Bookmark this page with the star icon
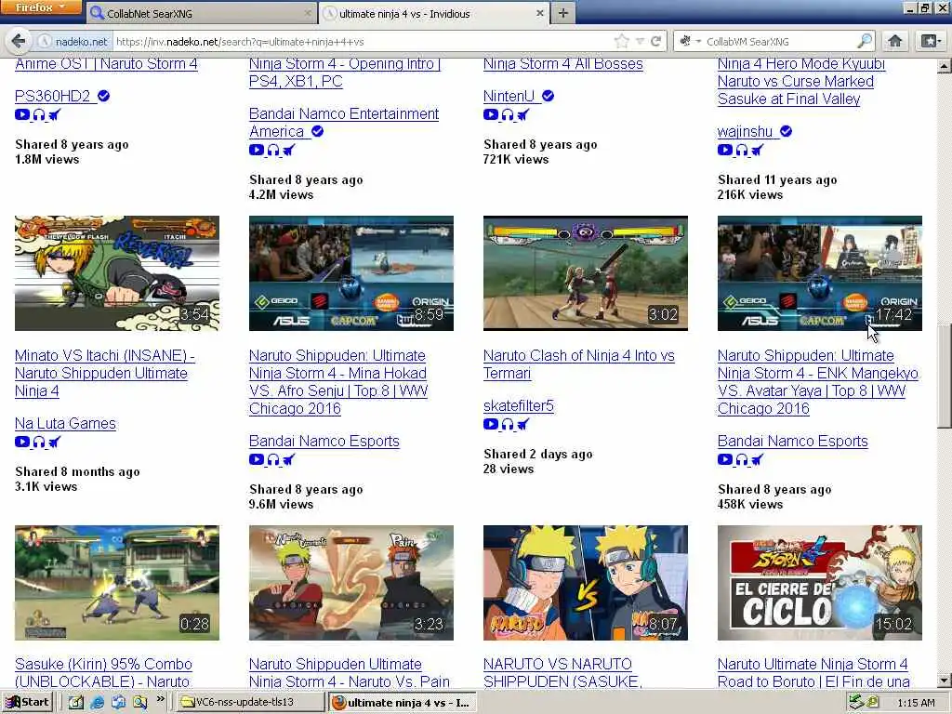Screen dimensions: 952x714 click(x=621, y=41)
